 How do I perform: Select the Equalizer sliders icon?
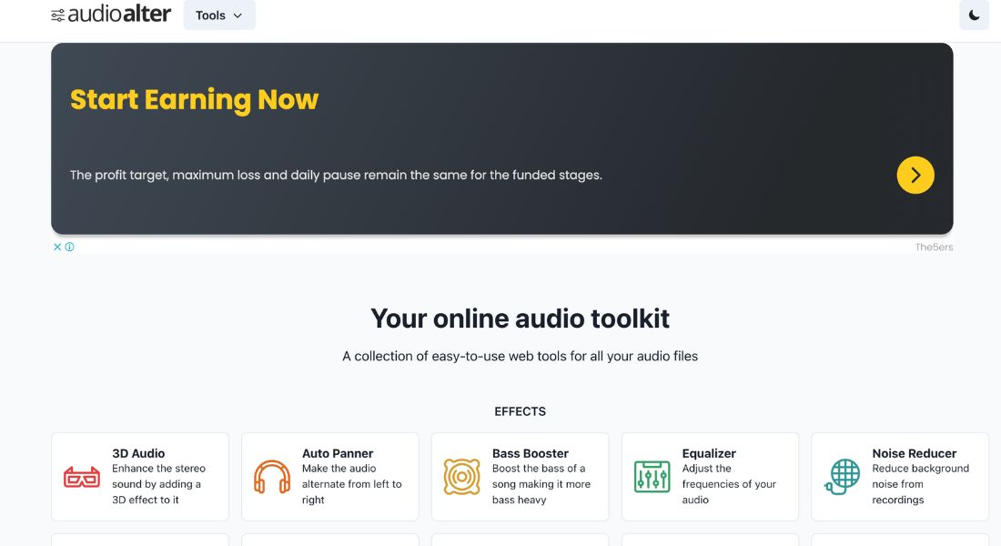(x=652, y=476)
